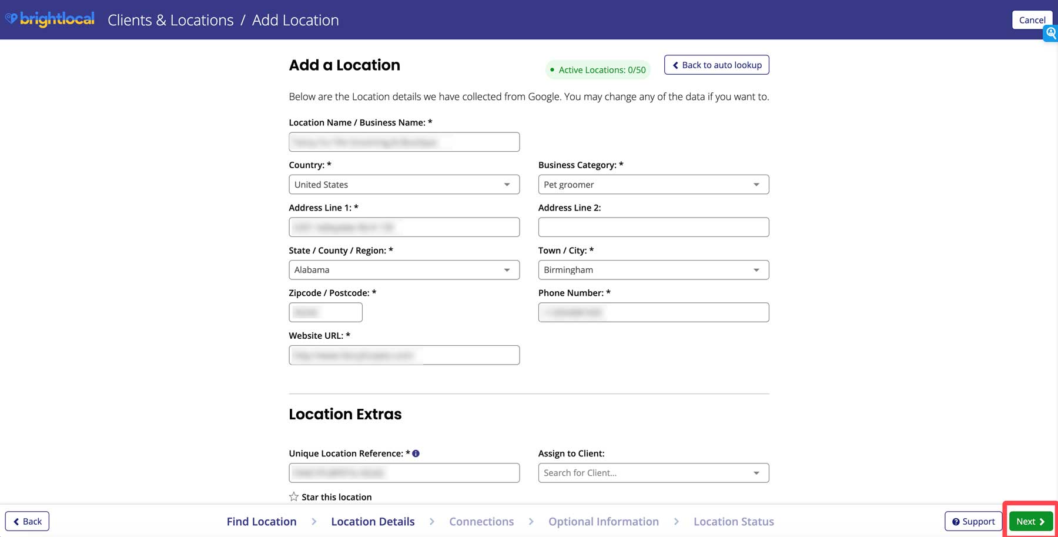
Task: Click the Clients & Locations breadcrumb link
Action: (170, 19)
